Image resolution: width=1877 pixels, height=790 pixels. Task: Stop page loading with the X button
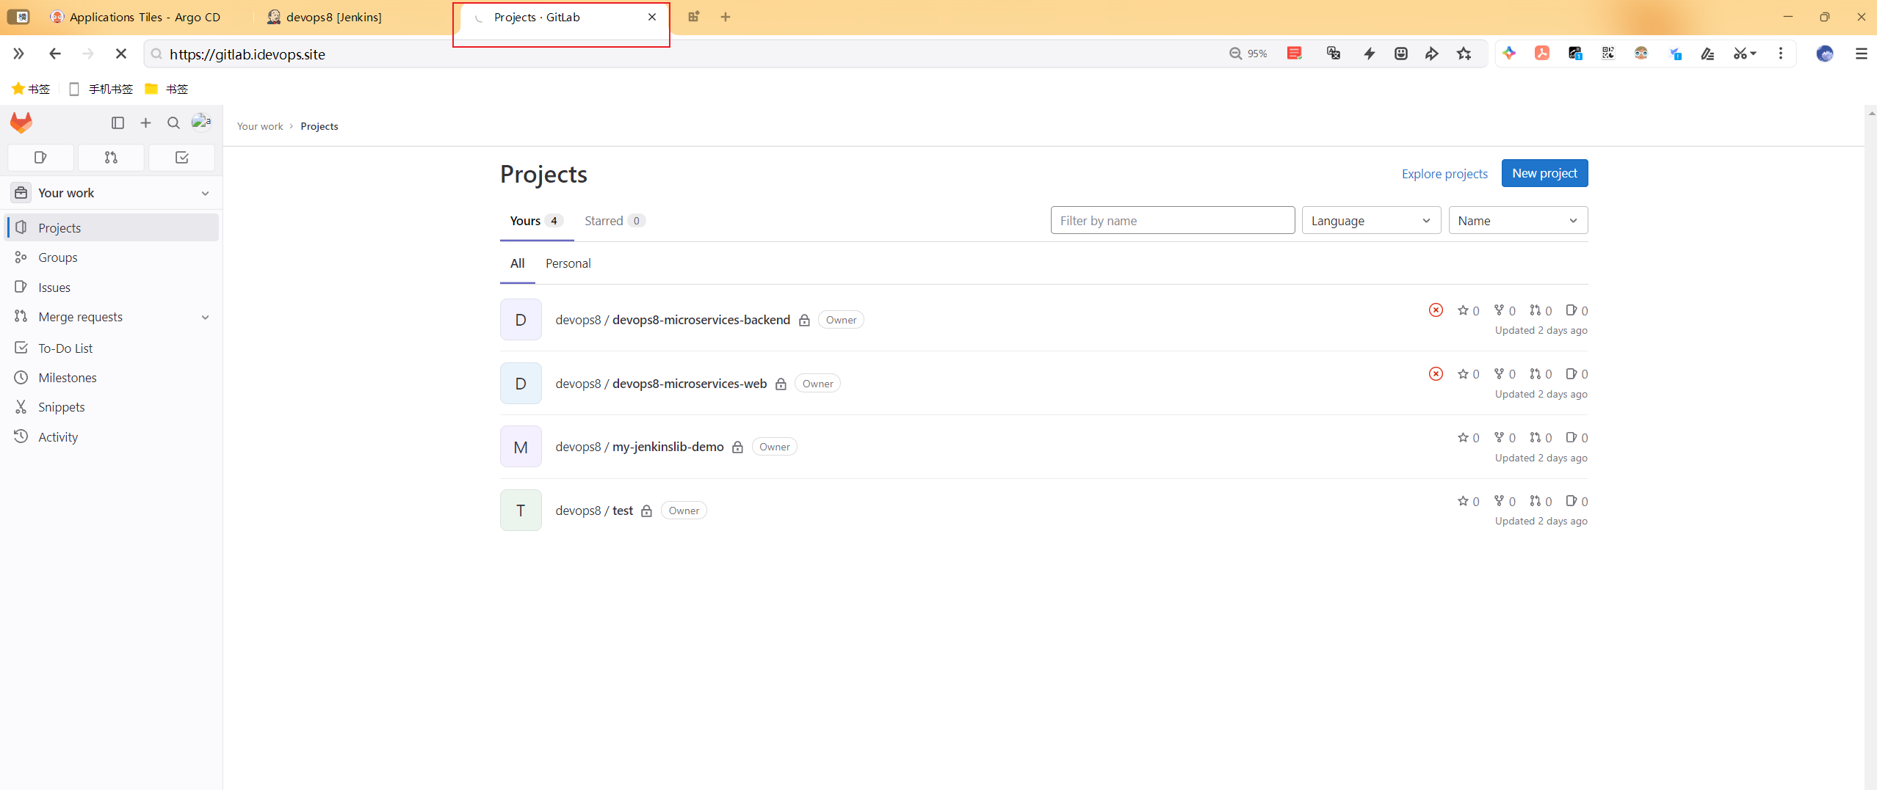pyautogui.click(x=121, y=54)
